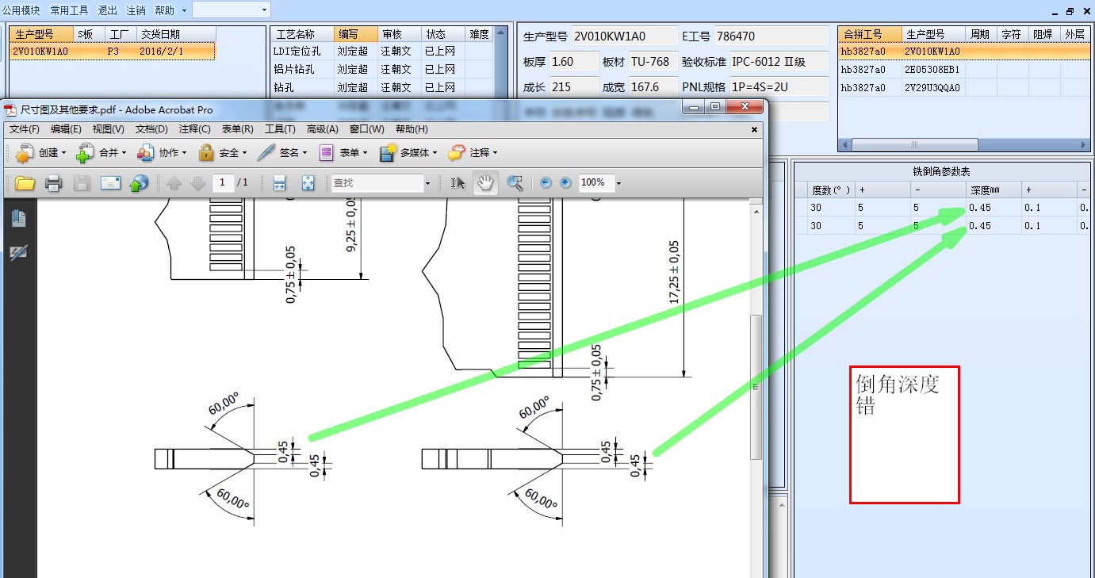Select the Marquee Zoom tool
Image resolution: width=1095 pixels, height=578 pixels.
(x=515, y=183)
